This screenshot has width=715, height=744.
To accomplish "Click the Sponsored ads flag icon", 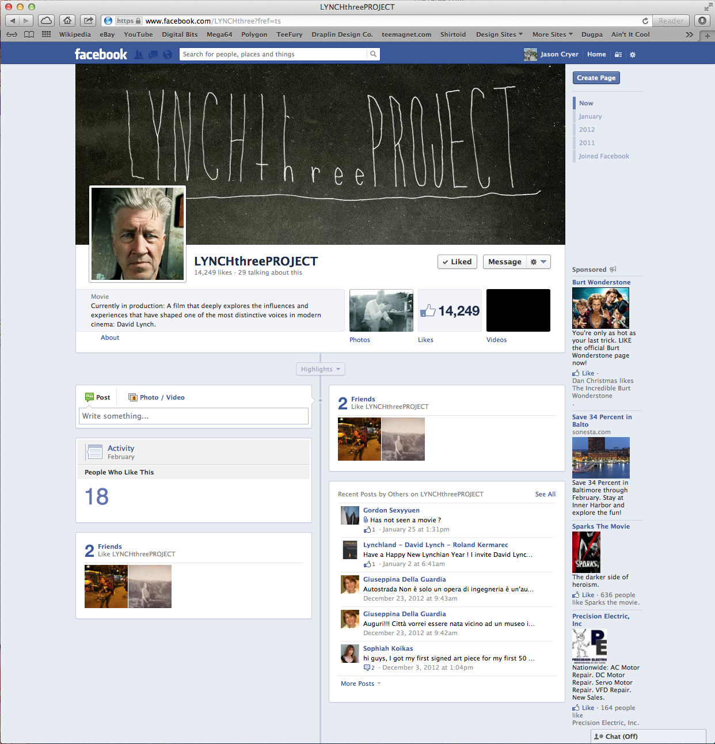I will pyautogui.click(x=613, y=269).
